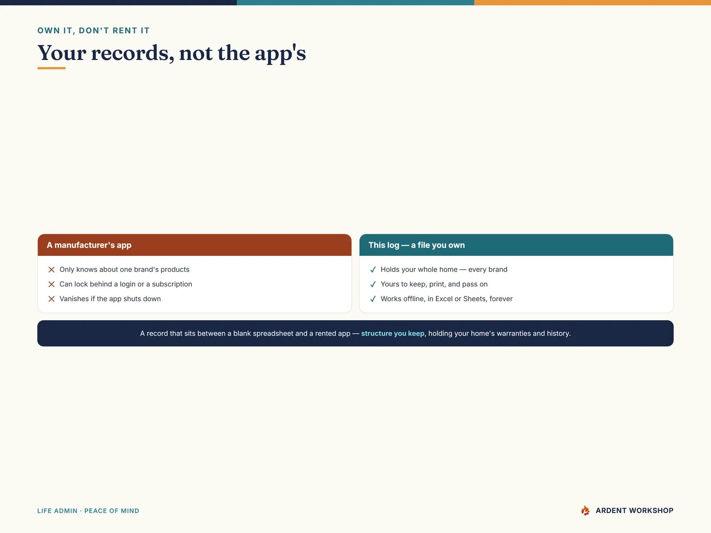The image size is (711, 533).
Task: Click 'Can lock behind a login or a subscription'
Action: pos(126,284)
